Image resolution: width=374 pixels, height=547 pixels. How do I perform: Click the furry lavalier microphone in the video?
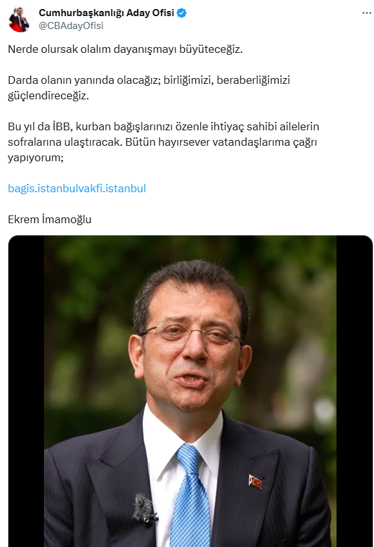pyautogui.click(x=145, y=510)
